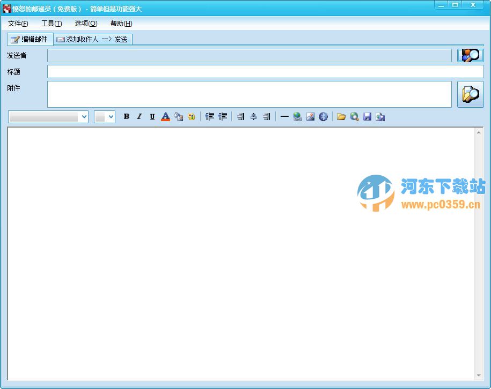Insert an emoticon using the smiley icon

tap(191, 116)
